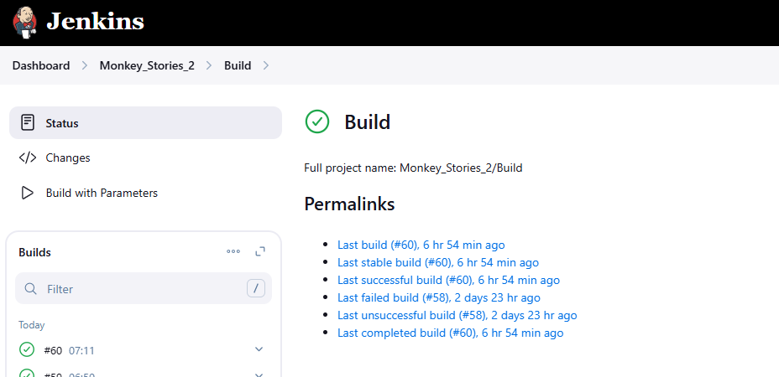This screenshot has width=779, height=377.
Task: Select the Status sidebar item
Action: pyautogui.click(x=145, y=123)
